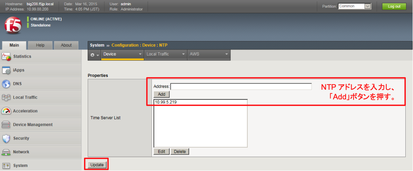Open the Security menu item
413x171 pixels.
click(x=40, y=138)
